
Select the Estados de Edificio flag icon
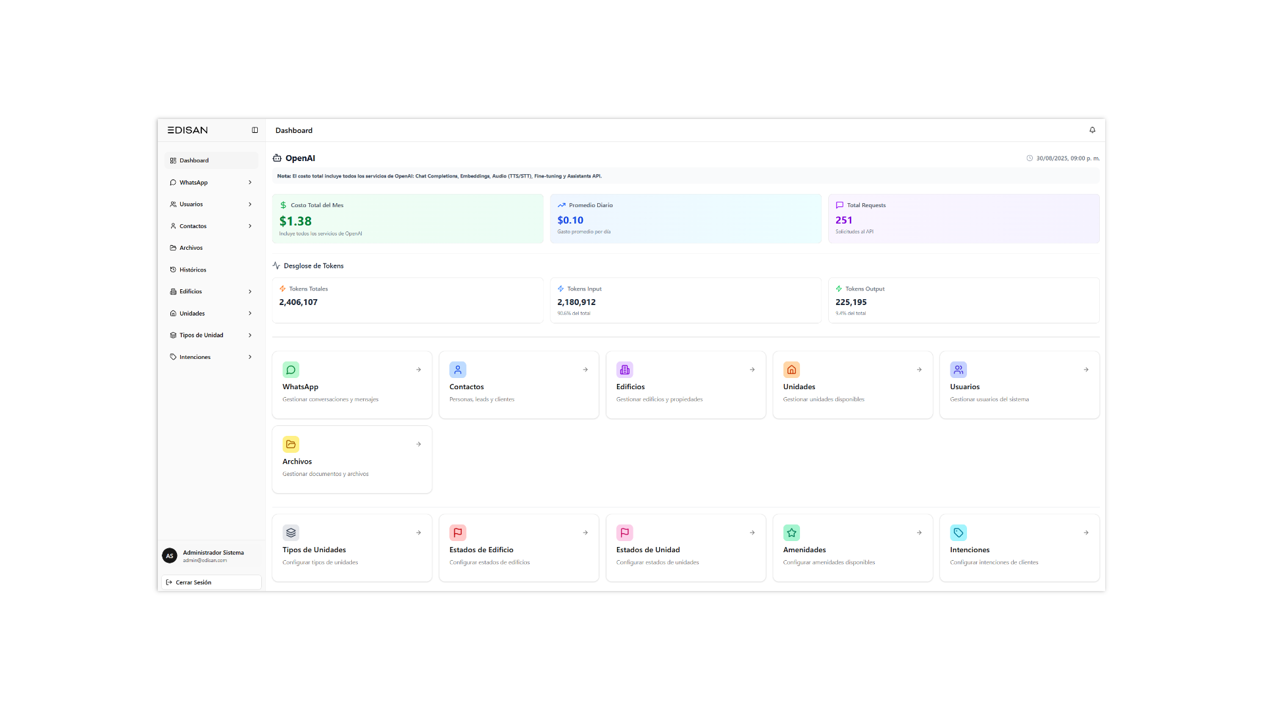tap(458, 532)
